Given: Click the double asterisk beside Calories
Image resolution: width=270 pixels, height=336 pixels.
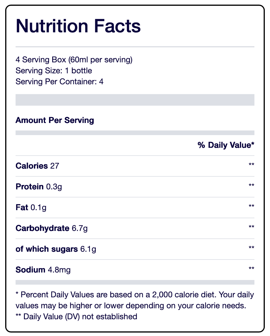Looking at the screenshot, I should pos(251,164).
